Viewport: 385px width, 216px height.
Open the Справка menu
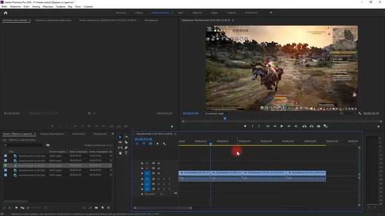point(88,7)
